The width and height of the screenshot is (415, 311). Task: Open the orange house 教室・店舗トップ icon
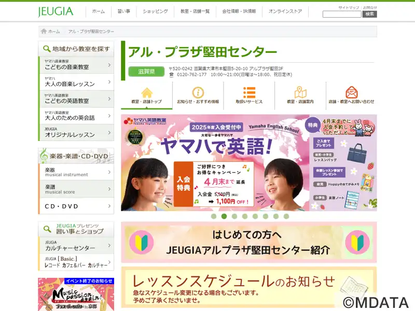click(147, 93)
